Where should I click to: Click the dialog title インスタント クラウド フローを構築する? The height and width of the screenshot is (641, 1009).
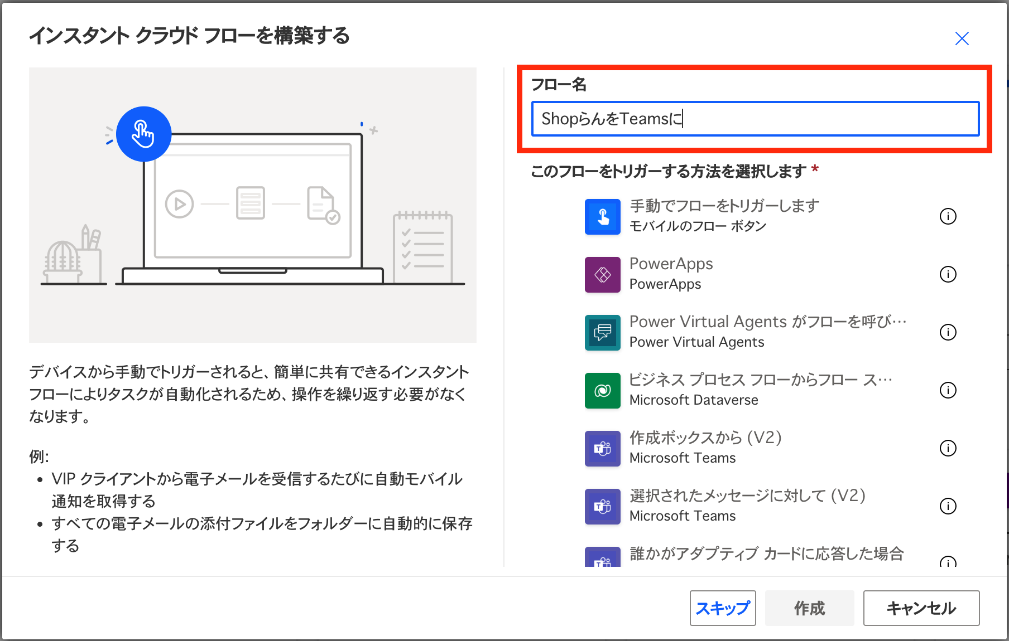189,36
